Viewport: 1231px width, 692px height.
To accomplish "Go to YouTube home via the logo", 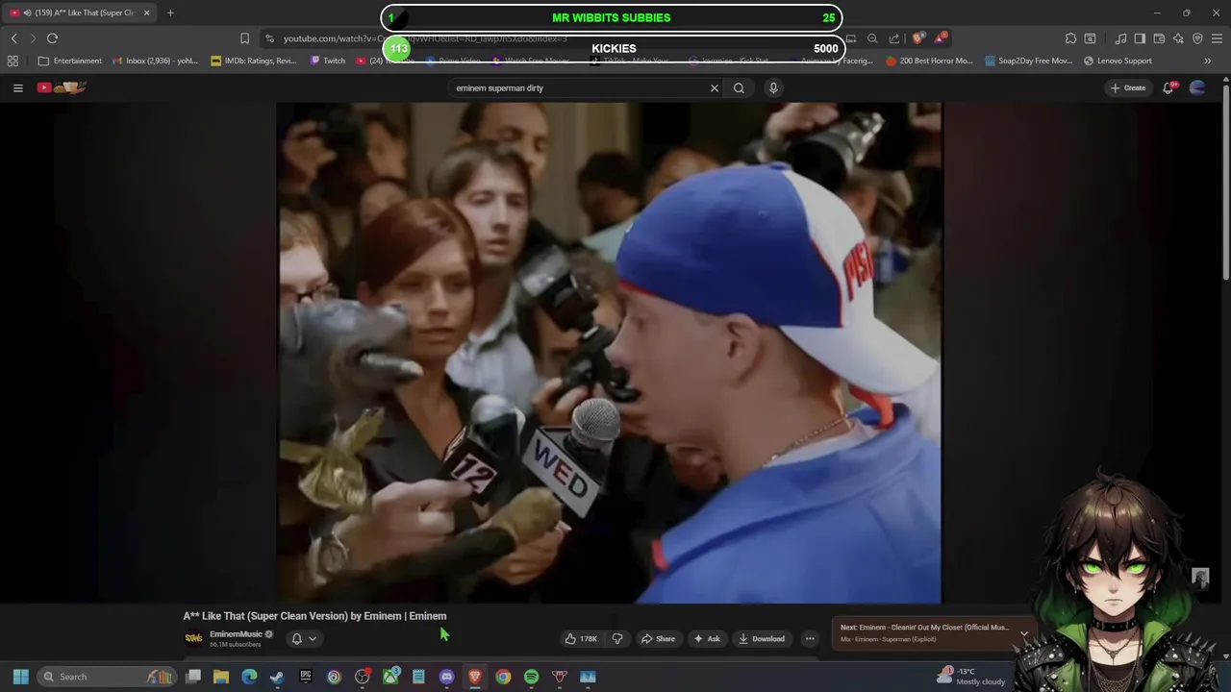I will [63, 87].
